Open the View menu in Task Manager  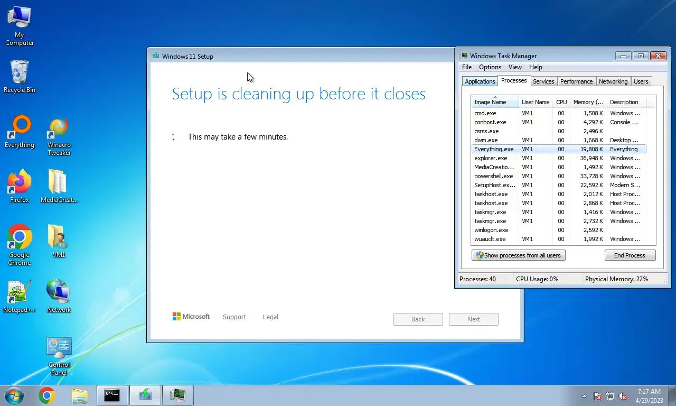click(x=515, y=67)
